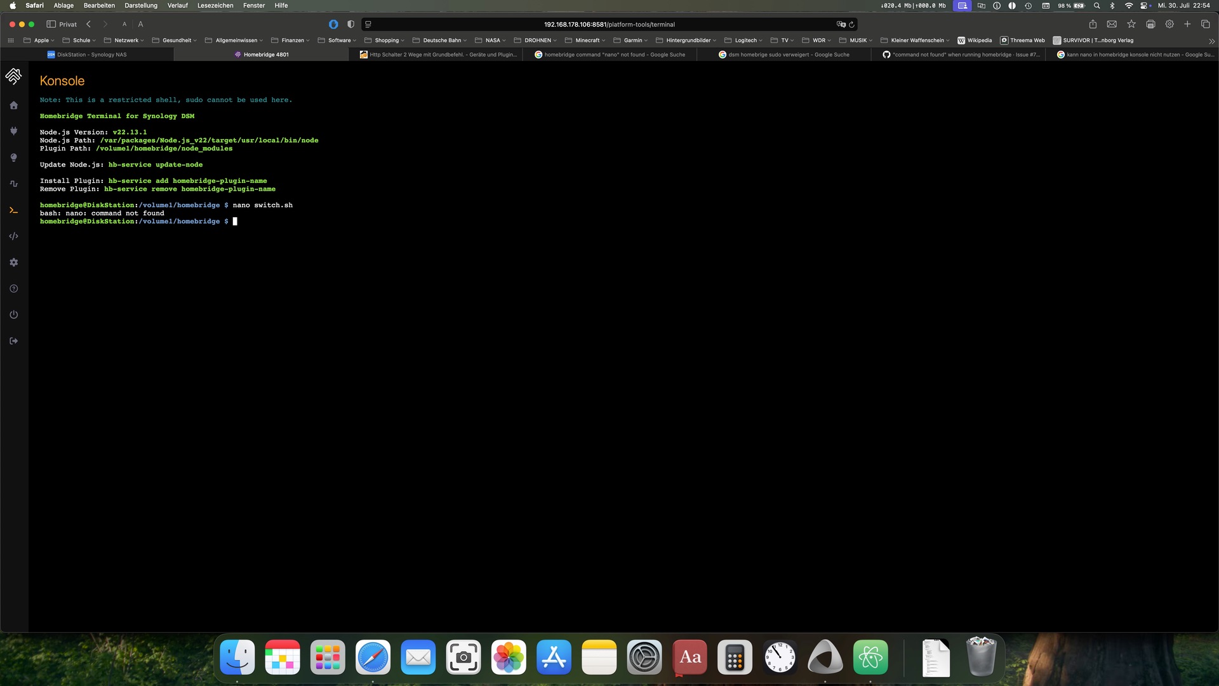Open the Lesezeichen menu in menu bar
This screenshot has height=686, width=1219.
215,5
